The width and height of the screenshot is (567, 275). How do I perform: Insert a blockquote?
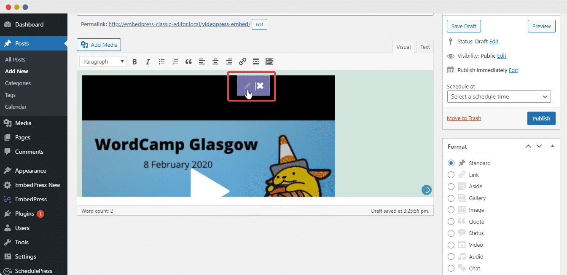click(188, 61)
